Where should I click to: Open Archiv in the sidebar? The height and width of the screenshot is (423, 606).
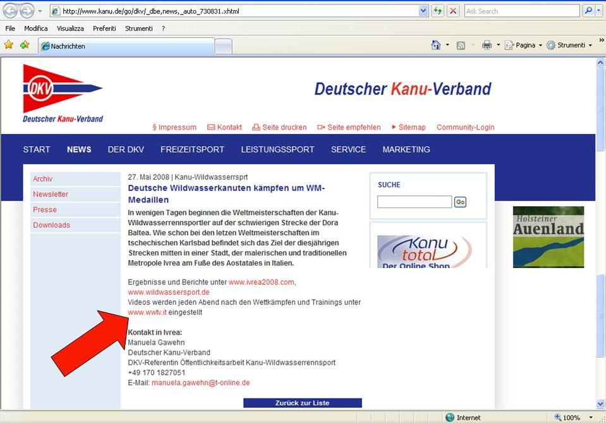pyautogui.click(x=75, y=179)
